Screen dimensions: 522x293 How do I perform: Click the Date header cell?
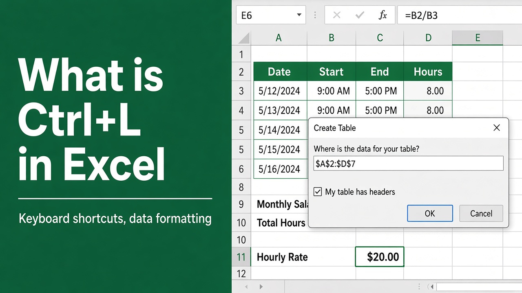tap(280, 72)
